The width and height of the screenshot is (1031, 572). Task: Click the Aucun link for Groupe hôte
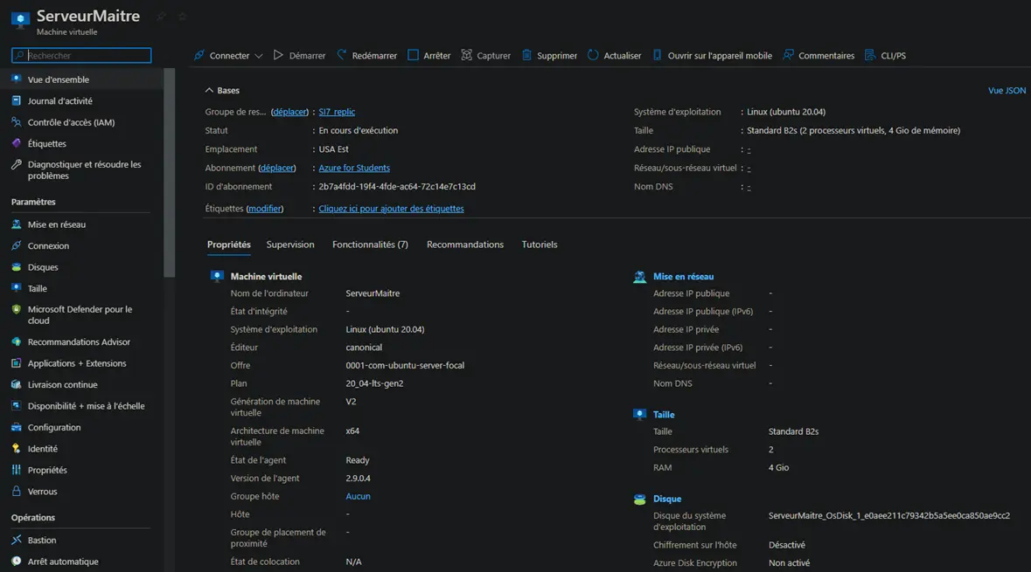pos(358,496)
